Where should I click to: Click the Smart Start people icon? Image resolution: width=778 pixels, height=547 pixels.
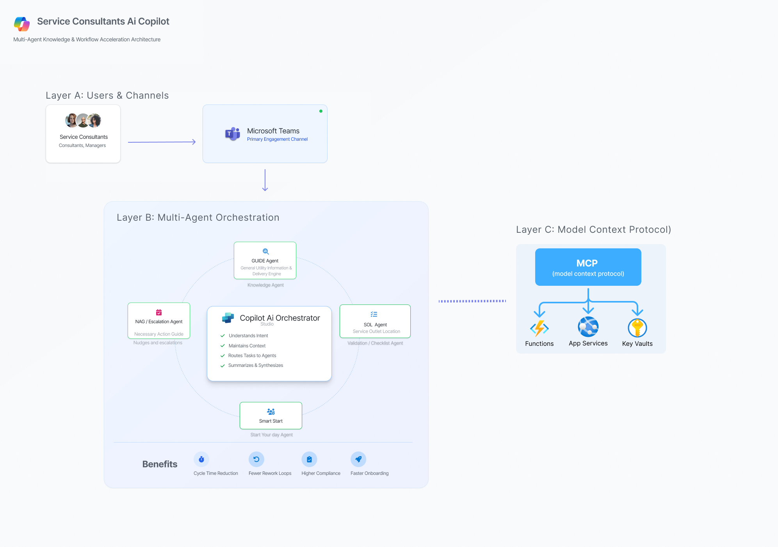tap(271, 412)
